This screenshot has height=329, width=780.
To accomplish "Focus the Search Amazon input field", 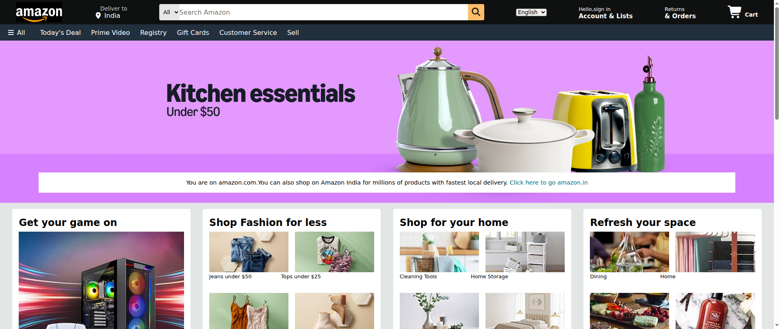I will [x=323, y=12].
